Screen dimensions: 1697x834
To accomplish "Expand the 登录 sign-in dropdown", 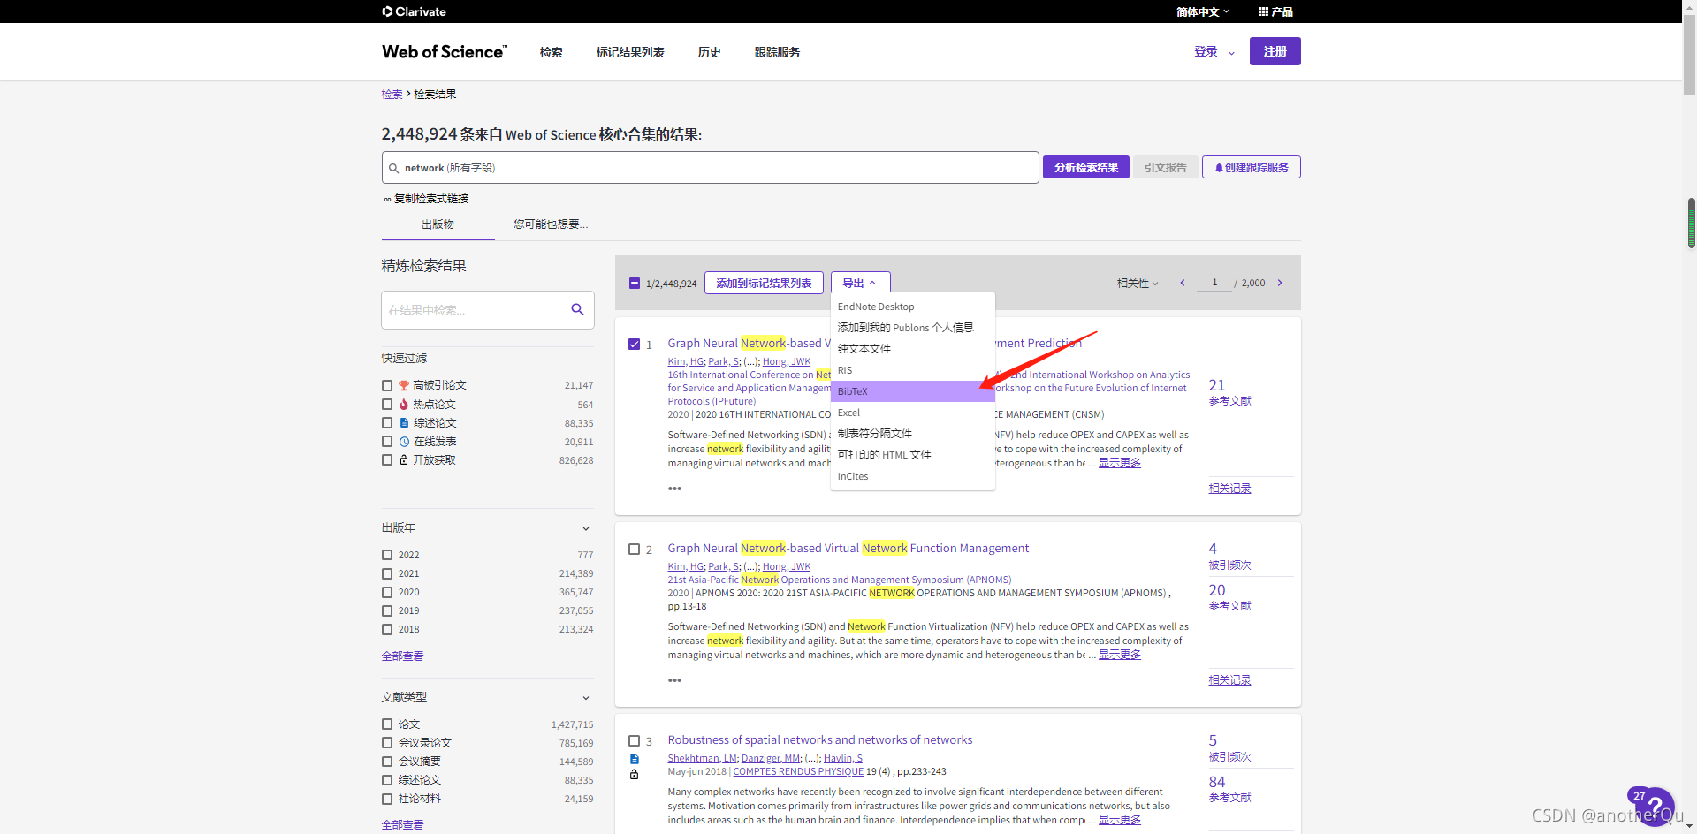I will (x=1214, y=51).
